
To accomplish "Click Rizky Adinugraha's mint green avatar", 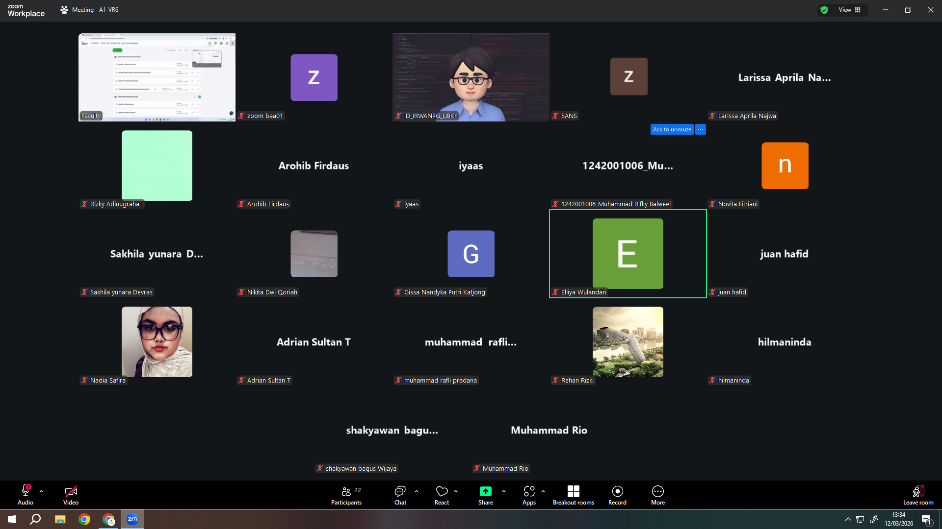I will pos(157,166).
